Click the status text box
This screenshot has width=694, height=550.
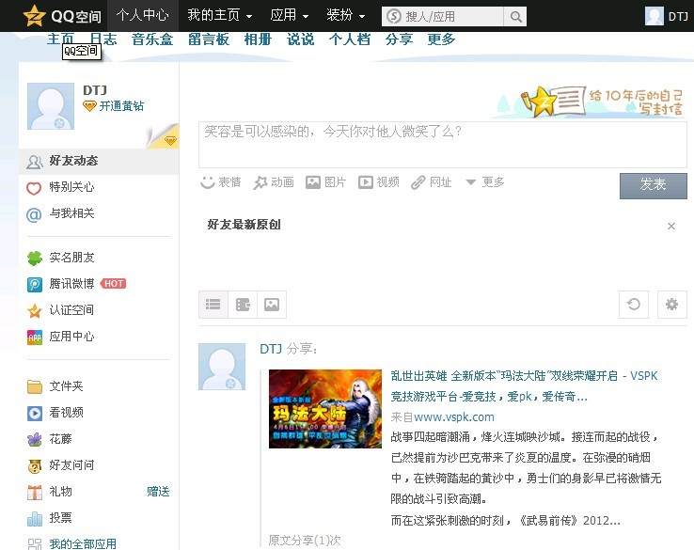click(x=443, y=145)
